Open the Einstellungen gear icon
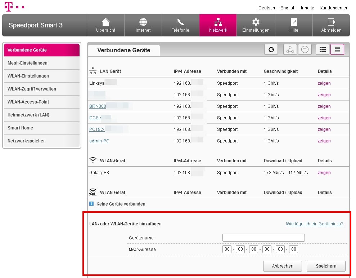The image size is (356, 278). (x=256, y=25)
